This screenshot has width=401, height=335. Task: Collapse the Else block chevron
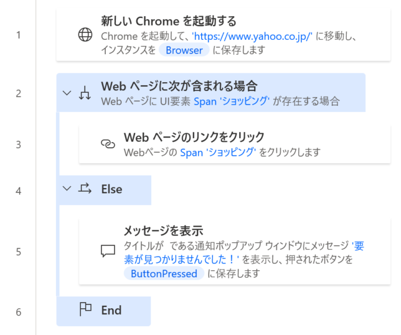click(67, 189)
